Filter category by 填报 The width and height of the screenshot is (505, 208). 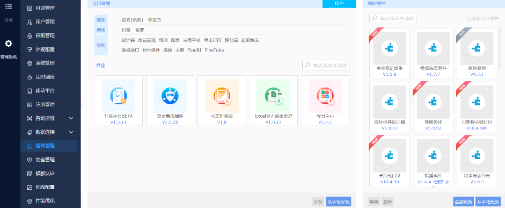(x=163, y=40)
